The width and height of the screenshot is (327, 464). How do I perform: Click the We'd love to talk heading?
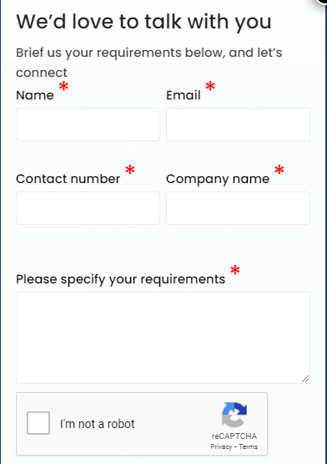143,22
